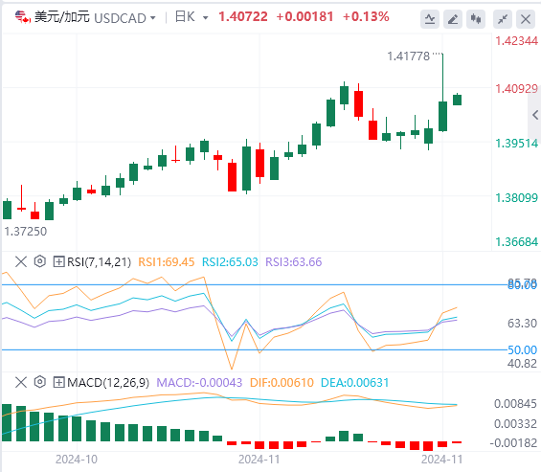Click the 1.40929 price axis label

point(516,89)
